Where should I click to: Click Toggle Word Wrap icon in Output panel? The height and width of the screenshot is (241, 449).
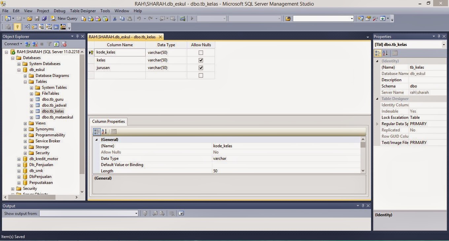[181, 213]
